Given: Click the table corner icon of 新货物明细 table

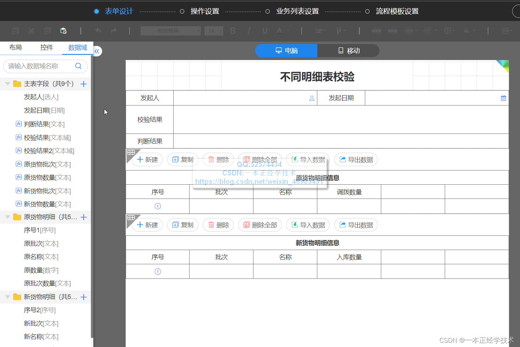Looking at the screenshot, I should pos(131,218).
